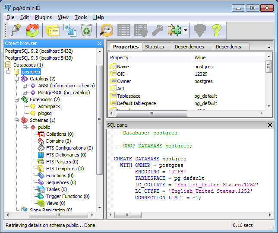The width and height of the screenshot is (278, 233).
Task: Click the SQL pane horizontal scrollbar thumb
Action: click(128, 215)
